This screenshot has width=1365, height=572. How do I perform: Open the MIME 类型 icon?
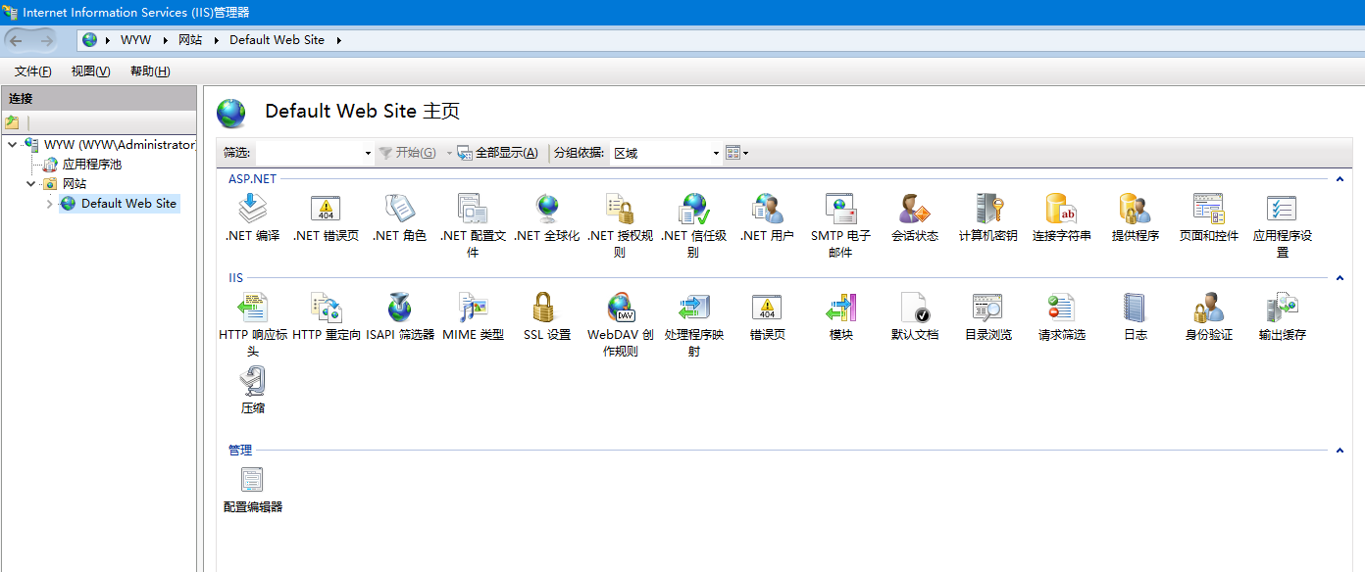coord(473,309)
